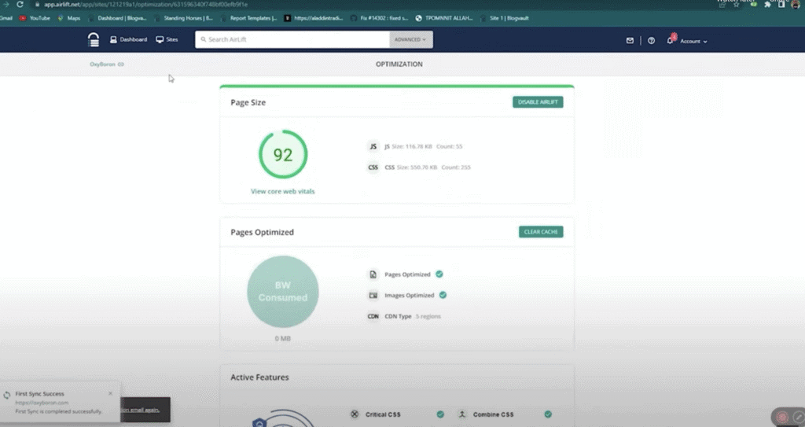This screenshot has width=805, height=427.
Task: Click the Pages Optimized green checkmark
Action: [x=439, y=274]
